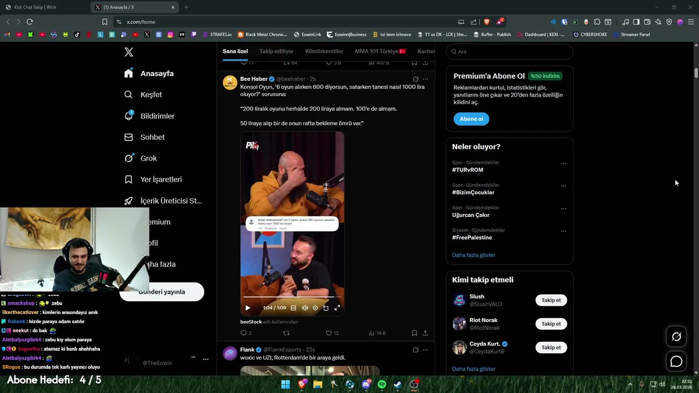Viewport: 699px width, 393px height.
Task: Open options for the #BizimÇocuklar trend
Action: pos(564,186)
